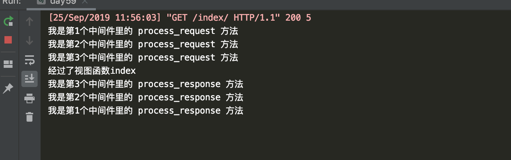
Task: Clear all console output with trash icon
Action: [x=29, y=117]
